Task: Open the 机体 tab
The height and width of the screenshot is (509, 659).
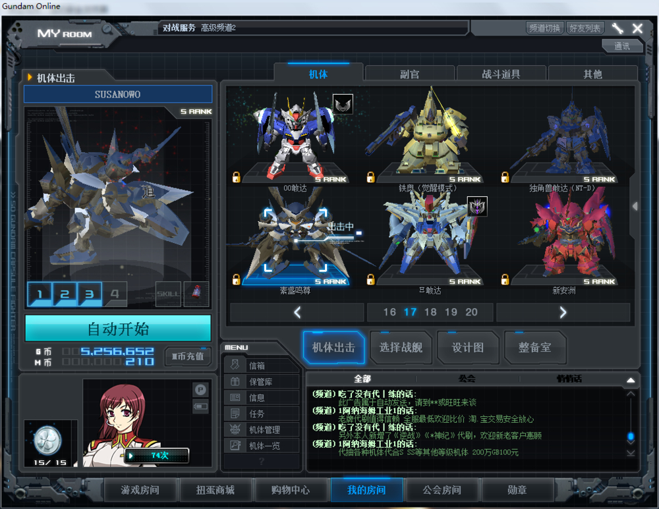Action: tap(318, 74)
